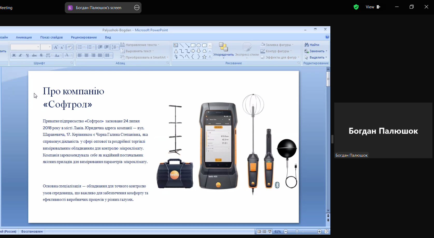Justify the paragraph text
Viewport: 434px width, 238px height.
[x=100, y=55]
